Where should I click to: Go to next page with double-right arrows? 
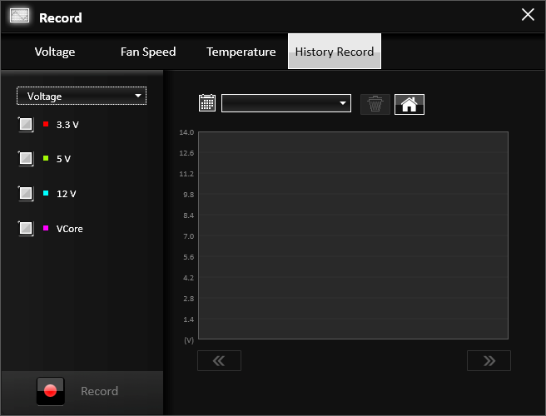pos(489,360)
